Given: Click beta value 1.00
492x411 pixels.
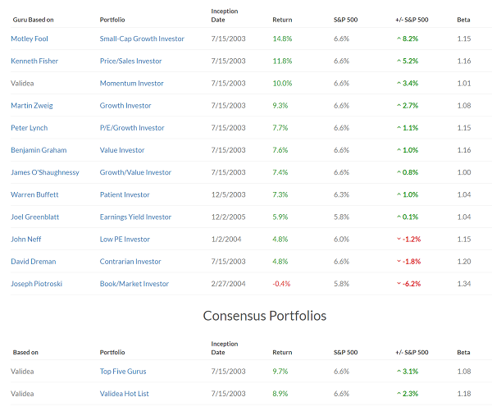Looking at the screenshot, I should [x=464, y=172].
